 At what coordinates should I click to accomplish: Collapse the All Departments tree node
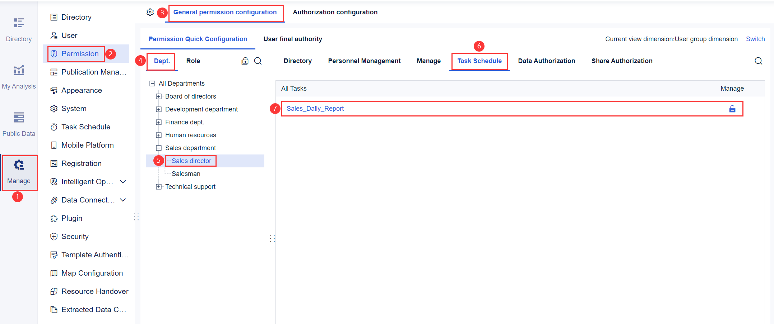(x=152, y=84)
